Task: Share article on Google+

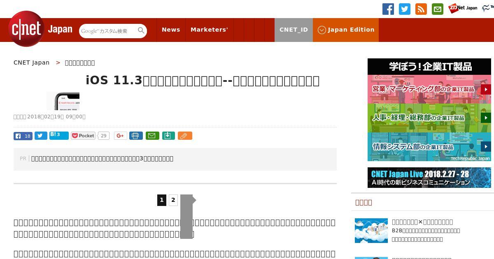Action: pyautogui.click(x=121, y=136)
